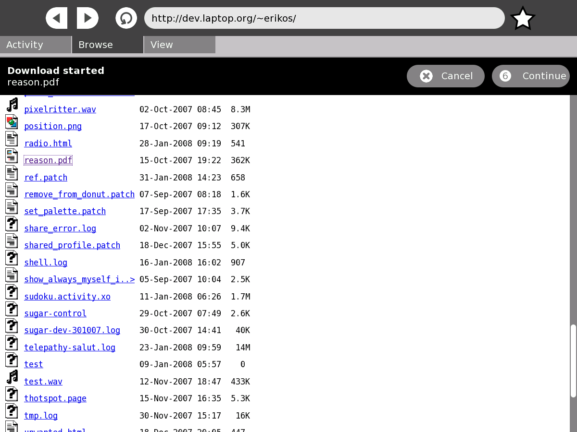
Task: Open the telepathy-salut.log link
Action: pos(70,348)
